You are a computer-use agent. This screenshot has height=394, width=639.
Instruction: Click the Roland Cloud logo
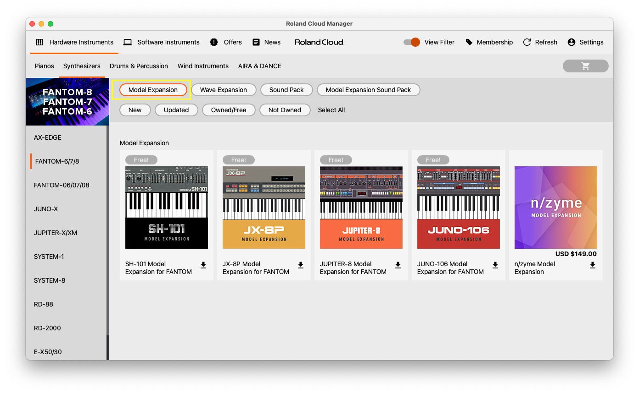coord(319,42)
